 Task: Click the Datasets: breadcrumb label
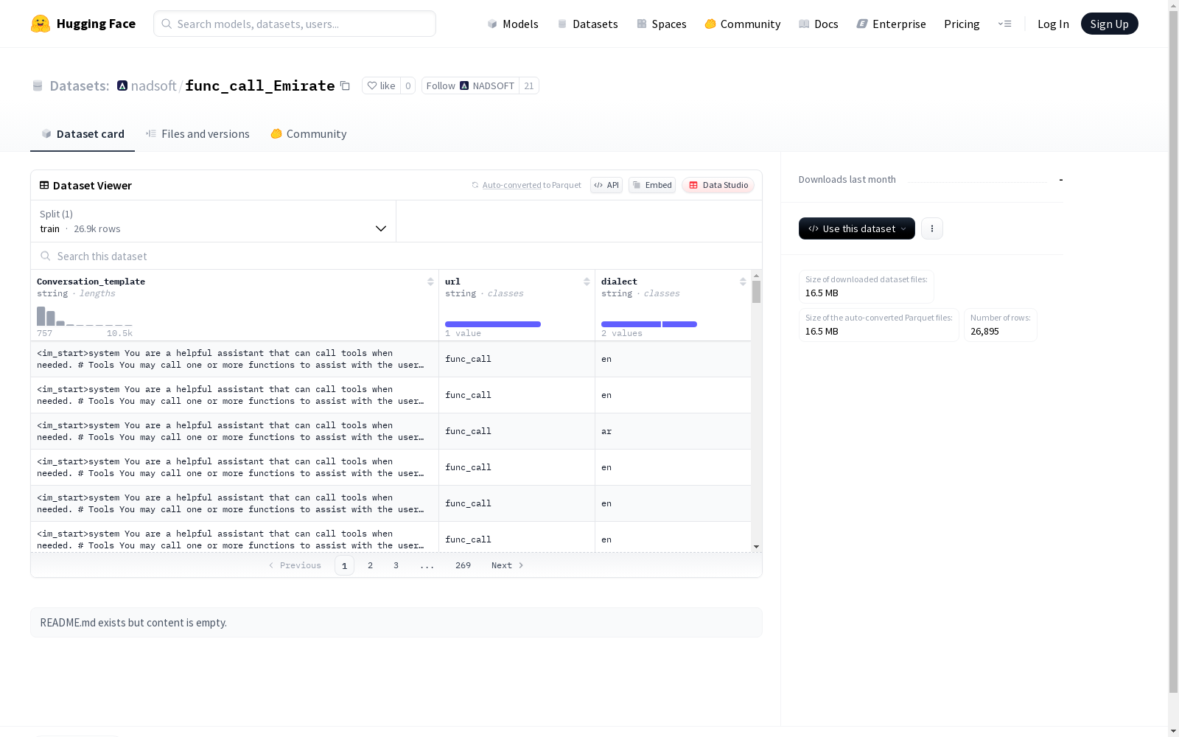(x=80, y=85)
